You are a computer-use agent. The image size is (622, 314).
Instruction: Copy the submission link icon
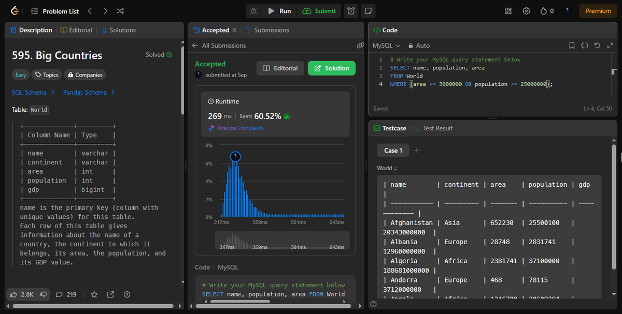(360, 46)
